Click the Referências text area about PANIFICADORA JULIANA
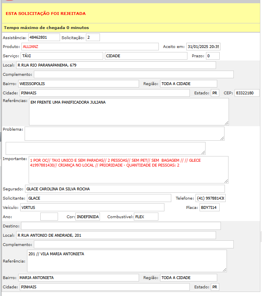Screen dimensions: 262x296 pos(129,112)
